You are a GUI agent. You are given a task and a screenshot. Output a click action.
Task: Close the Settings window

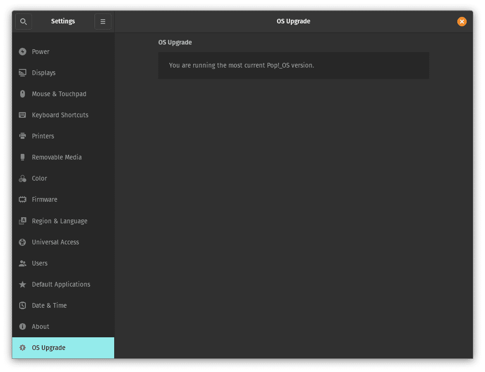click(x=462, y=22)
